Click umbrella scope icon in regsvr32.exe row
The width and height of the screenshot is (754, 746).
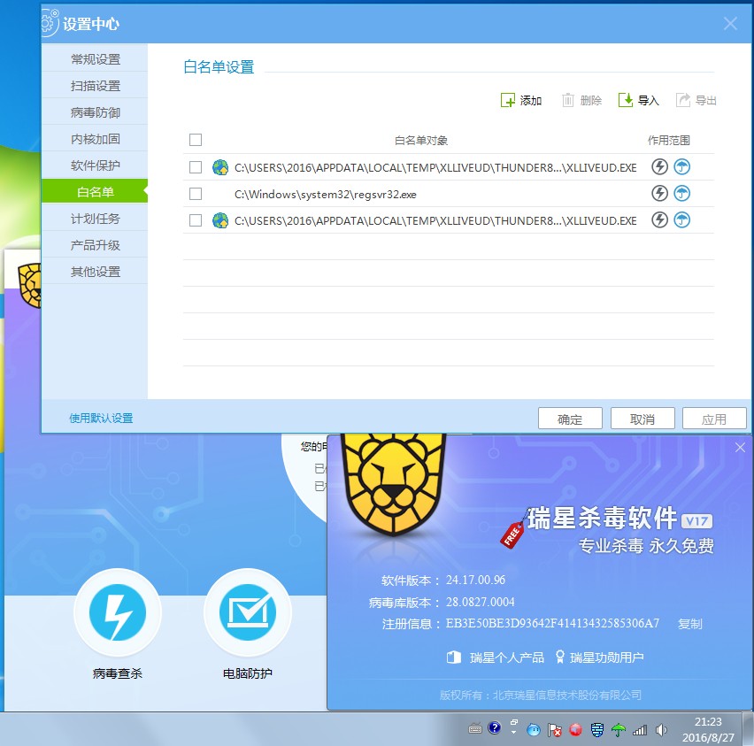[681, 193]
